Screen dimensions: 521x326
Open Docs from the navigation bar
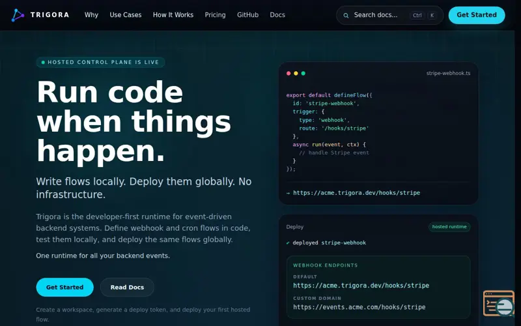[277, 15]
